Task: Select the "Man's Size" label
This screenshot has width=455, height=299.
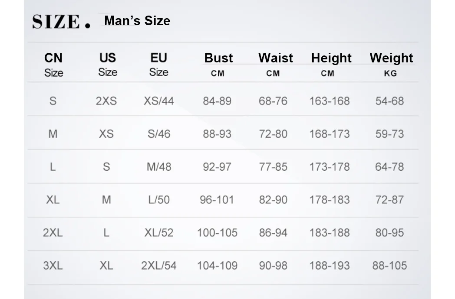Action: pos(137,21)
